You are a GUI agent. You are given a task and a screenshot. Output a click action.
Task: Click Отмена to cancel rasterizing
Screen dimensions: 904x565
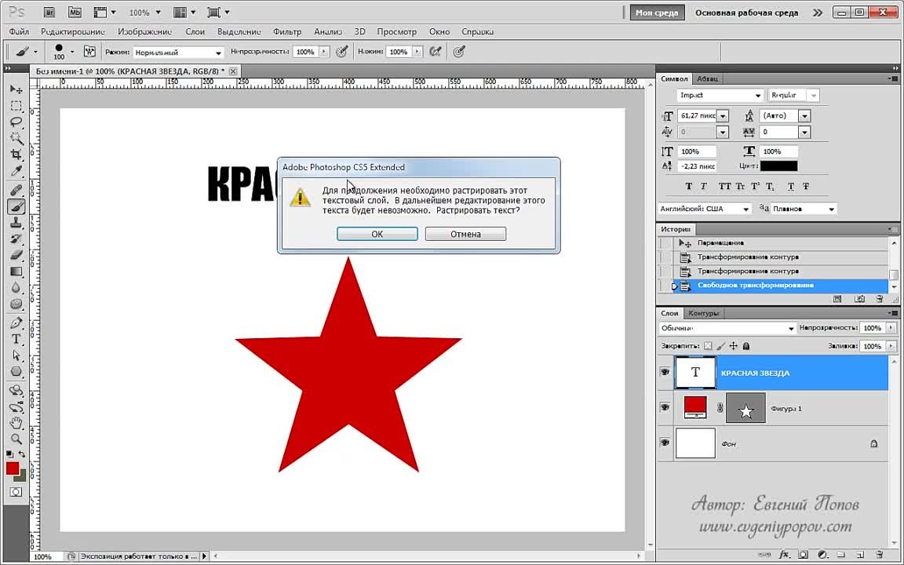[x=465, y=234]
